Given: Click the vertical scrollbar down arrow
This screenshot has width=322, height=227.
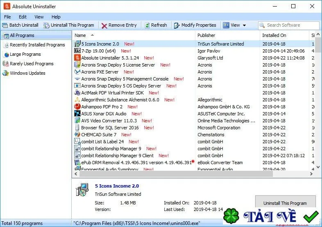Looking at the screenshot, I should tap(318, 167).
